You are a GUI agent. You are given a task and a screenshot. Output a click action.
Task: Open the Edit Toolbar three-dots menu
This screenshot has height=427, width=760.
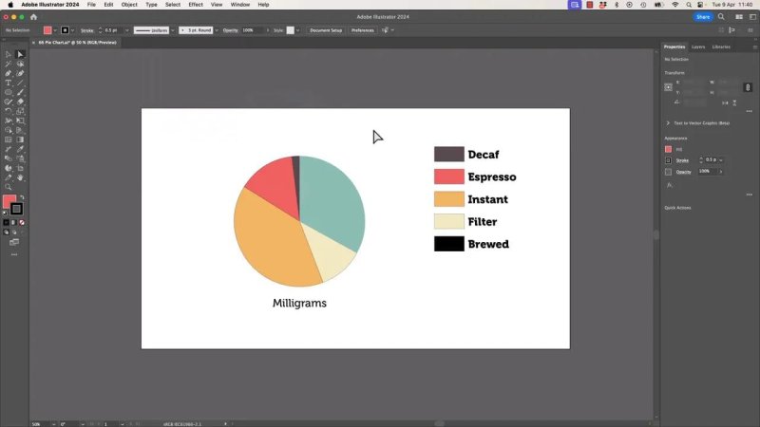(x=14, y=254)
